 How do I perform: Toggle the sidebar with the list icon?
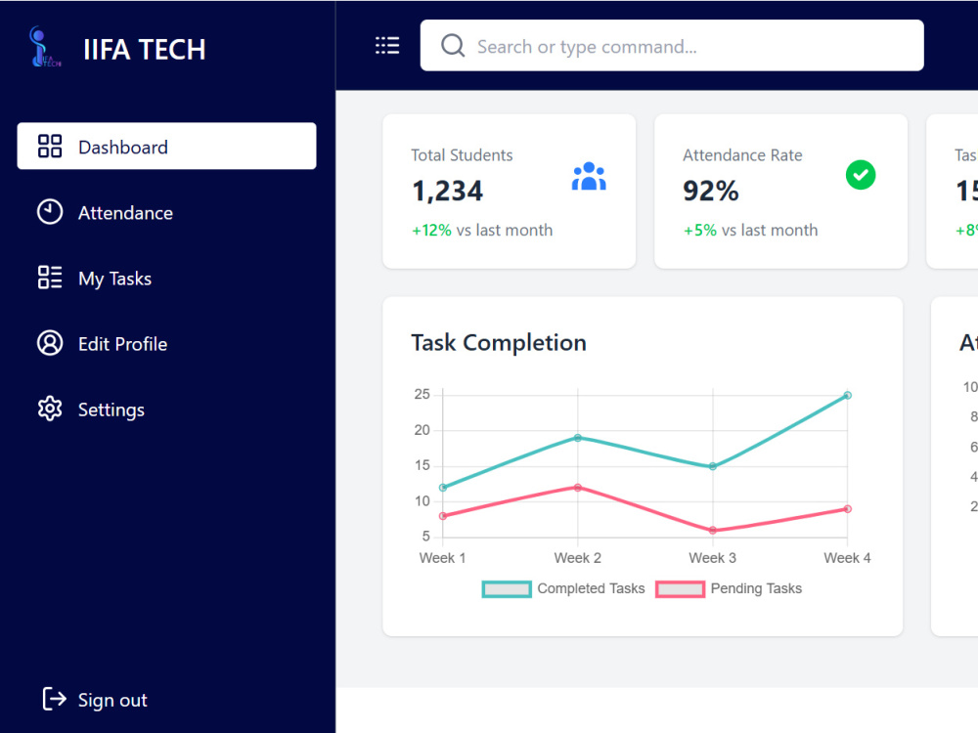click(387, 46)
